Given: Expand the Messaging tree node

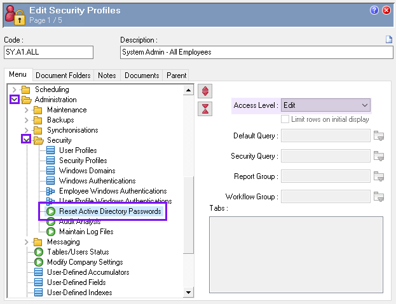Looking at the screenshot, I should pos(26,242).
